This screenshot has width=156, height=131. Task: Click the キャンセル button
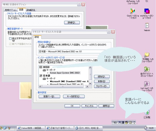[x=89, y=106]
